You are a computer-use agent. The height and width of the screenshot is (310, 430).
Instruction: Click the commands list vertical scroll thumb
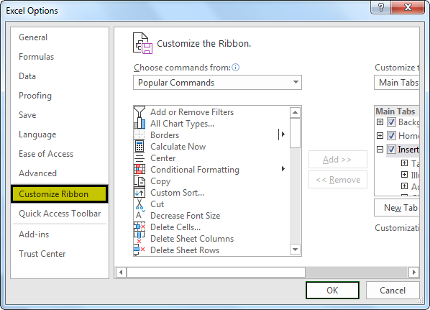tap(295, 133)
